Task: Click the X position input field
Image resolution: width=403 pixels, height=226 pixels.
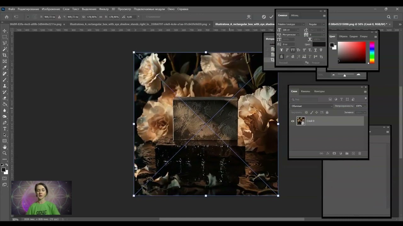Action: click(x=50, y=17)
